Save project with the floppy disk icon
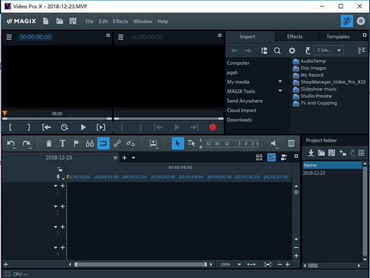Viewport: 370px width, 278px height. click(73, 21)
